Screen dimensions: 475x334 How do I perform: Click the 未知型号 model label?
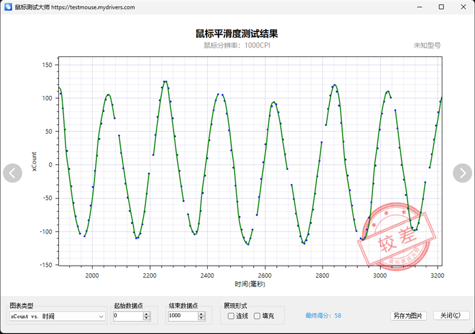coord(427,45)
